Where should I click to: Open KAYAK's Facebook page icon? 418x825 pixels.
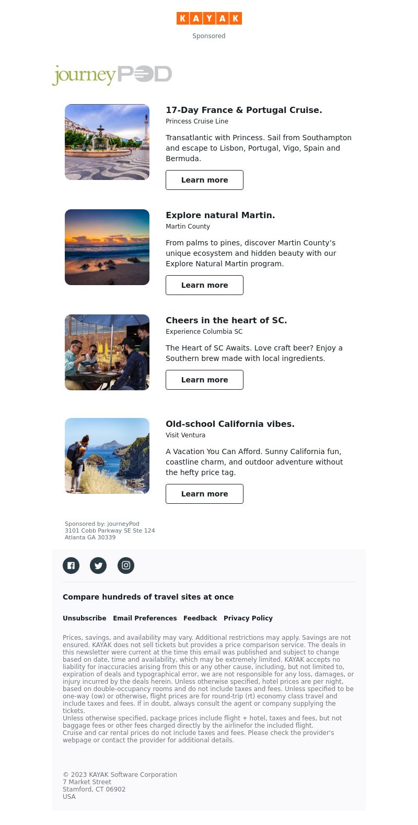(x=71, y=566)
